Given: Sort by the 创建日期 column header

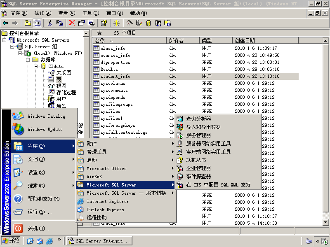Looking at the screenshot, I should [265, 40].
